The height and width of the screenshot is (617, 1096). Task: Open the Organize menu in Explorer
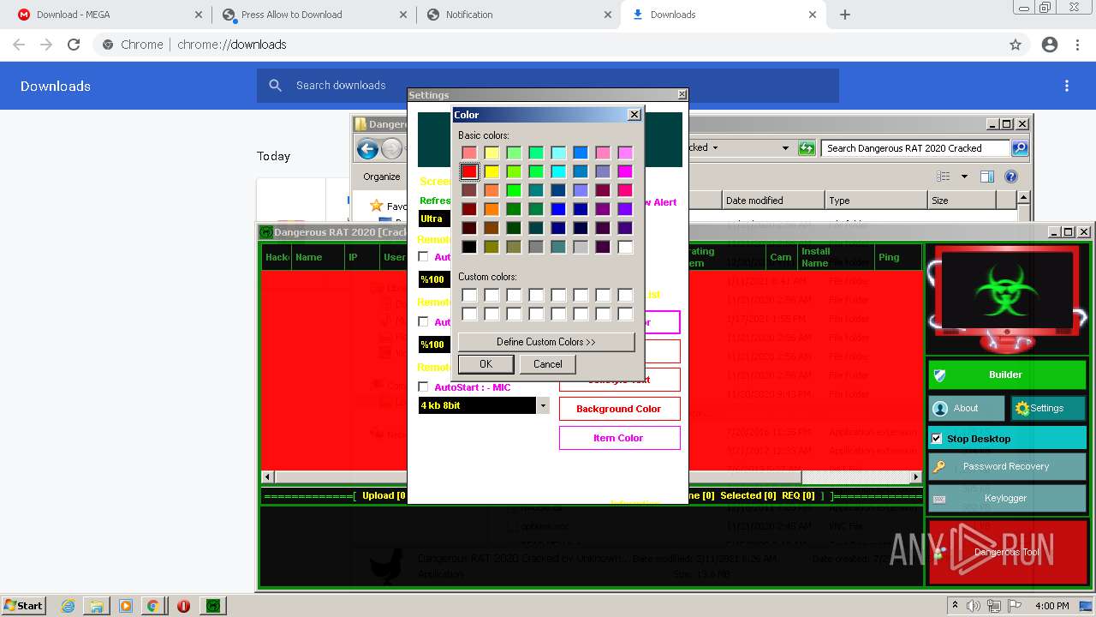tap(382, 177)
